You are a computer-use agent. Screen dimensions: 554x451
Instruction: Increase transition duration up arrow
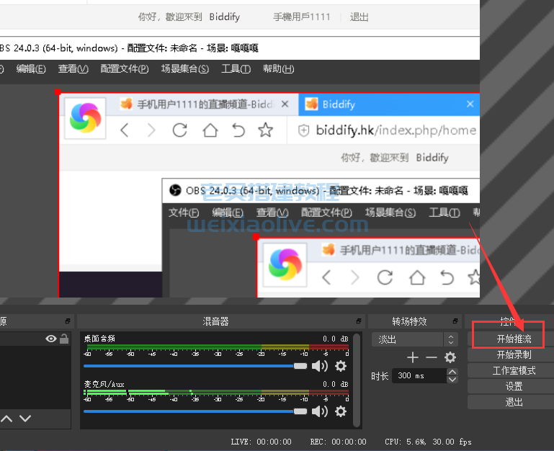click(452, 372)
